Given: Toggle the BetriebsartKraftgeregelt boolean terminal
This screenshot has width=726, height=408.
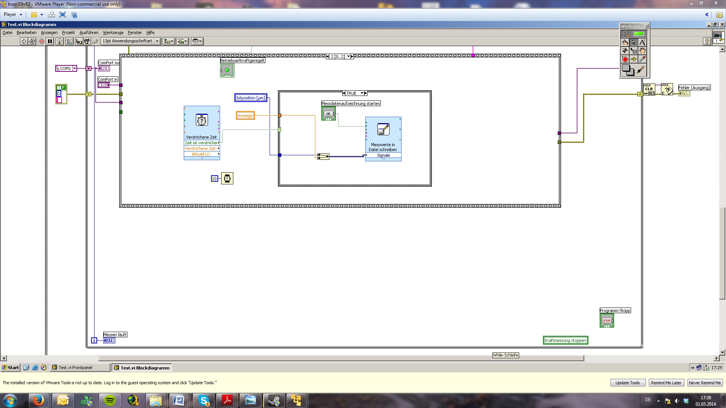Looking at the screenshot, I should point(227,70).
